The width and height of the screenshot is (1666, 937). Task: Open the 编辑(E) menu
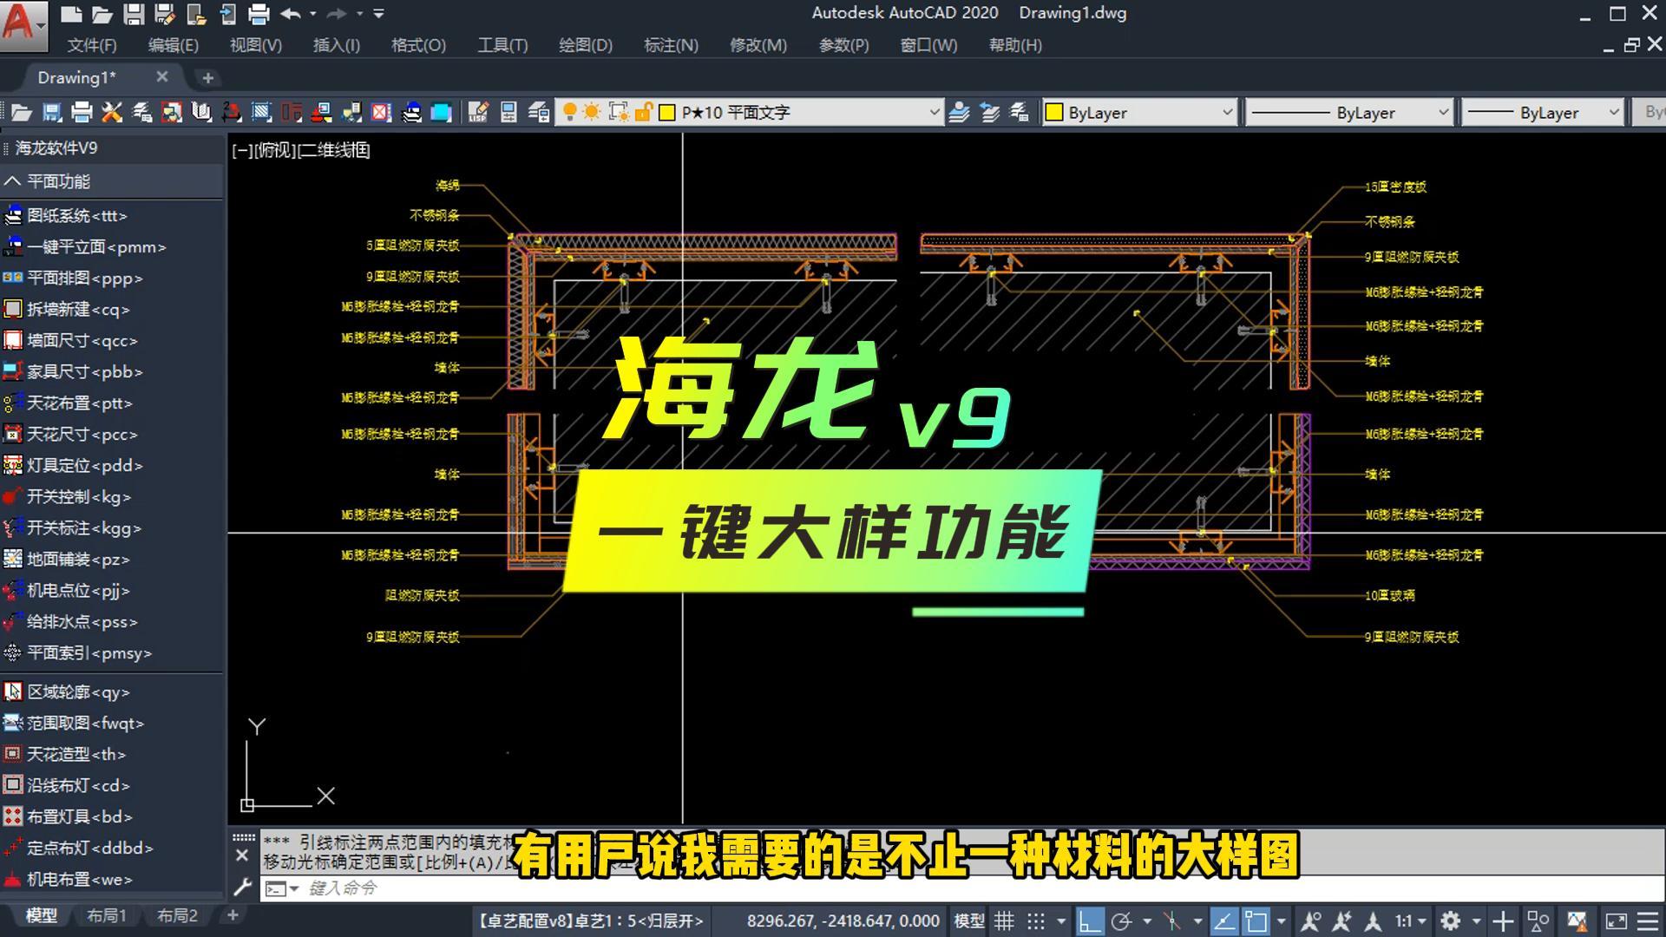pos(173,45)
